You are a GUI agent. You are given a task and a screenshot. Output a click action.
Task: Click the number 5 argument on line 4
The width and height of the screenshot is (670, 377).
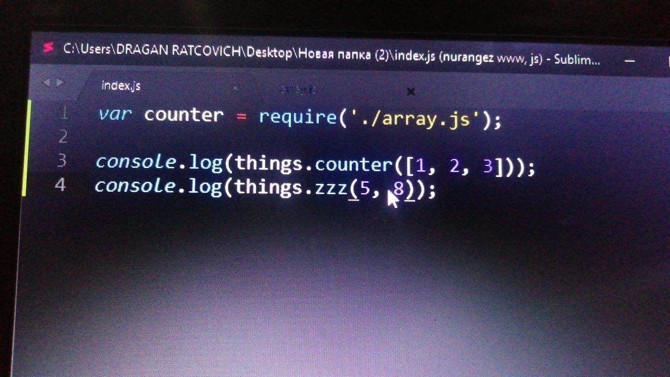pyautogui.click(x=365, y=188)
